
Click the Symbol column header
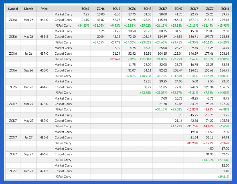(13, 9)
